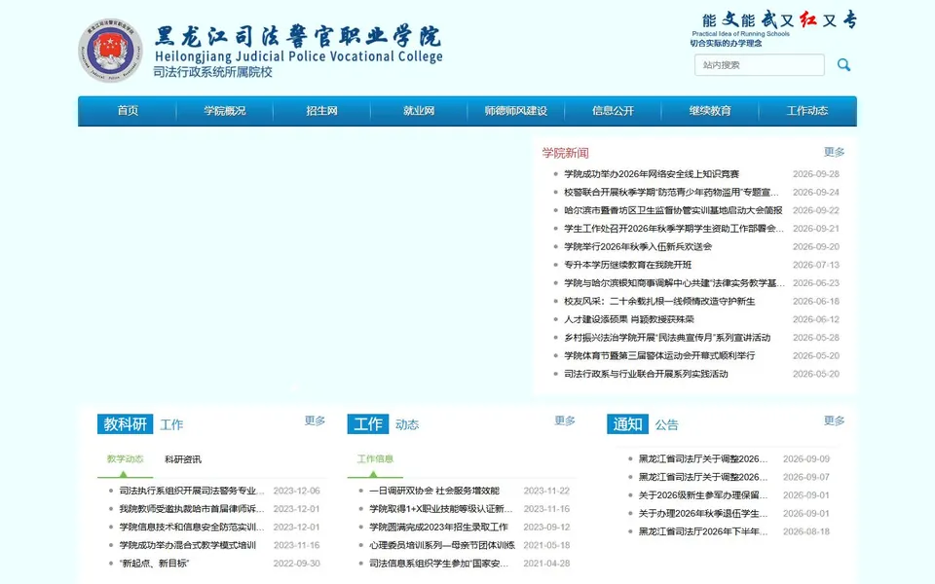The width and height of the screenshot is (935, 584).
Task: Open notice 黑龙江省司法厅2026年下半年
Action: click(703, 531)
